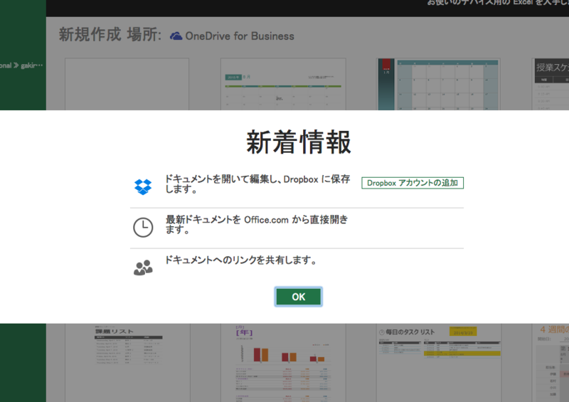Viewport: 569px width, 402px height.
Task: Click the Dropbox アカウントの追加 button
Action: click(413, 183)
